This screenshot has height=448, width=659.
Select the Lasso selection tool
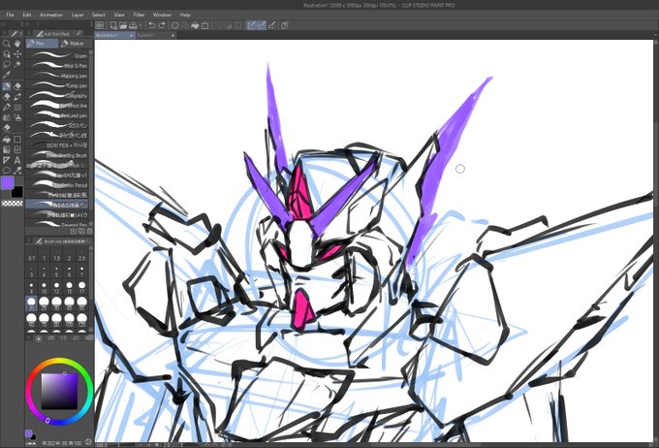7,64
